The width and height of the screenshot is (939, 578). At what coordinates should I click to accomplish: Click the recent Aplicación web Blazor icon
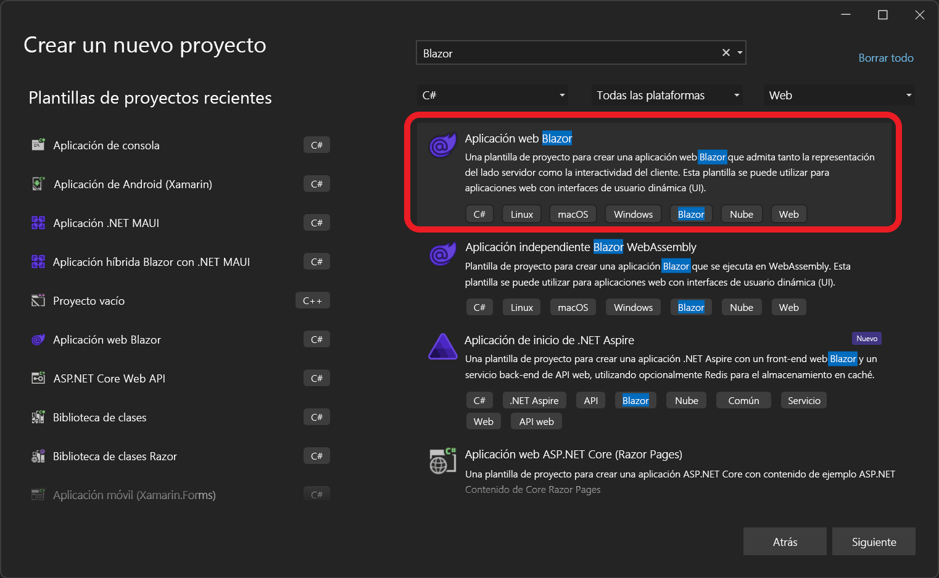coord(38,339)
